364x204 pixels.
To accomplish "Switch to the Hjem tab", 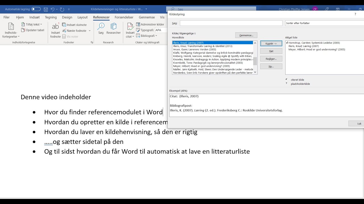I will pyautogui.click(x=20, y=17).
